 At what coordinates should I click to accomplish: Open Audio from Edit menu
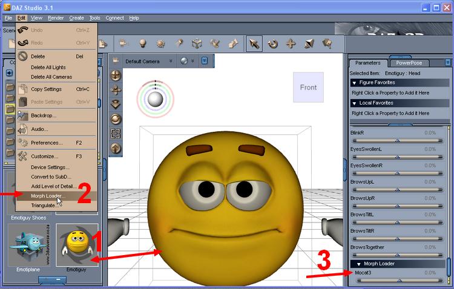(56, 129)
